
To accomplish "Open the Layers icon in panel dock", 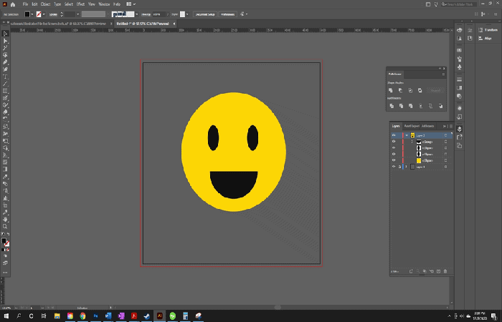I will tap(460, 129).
